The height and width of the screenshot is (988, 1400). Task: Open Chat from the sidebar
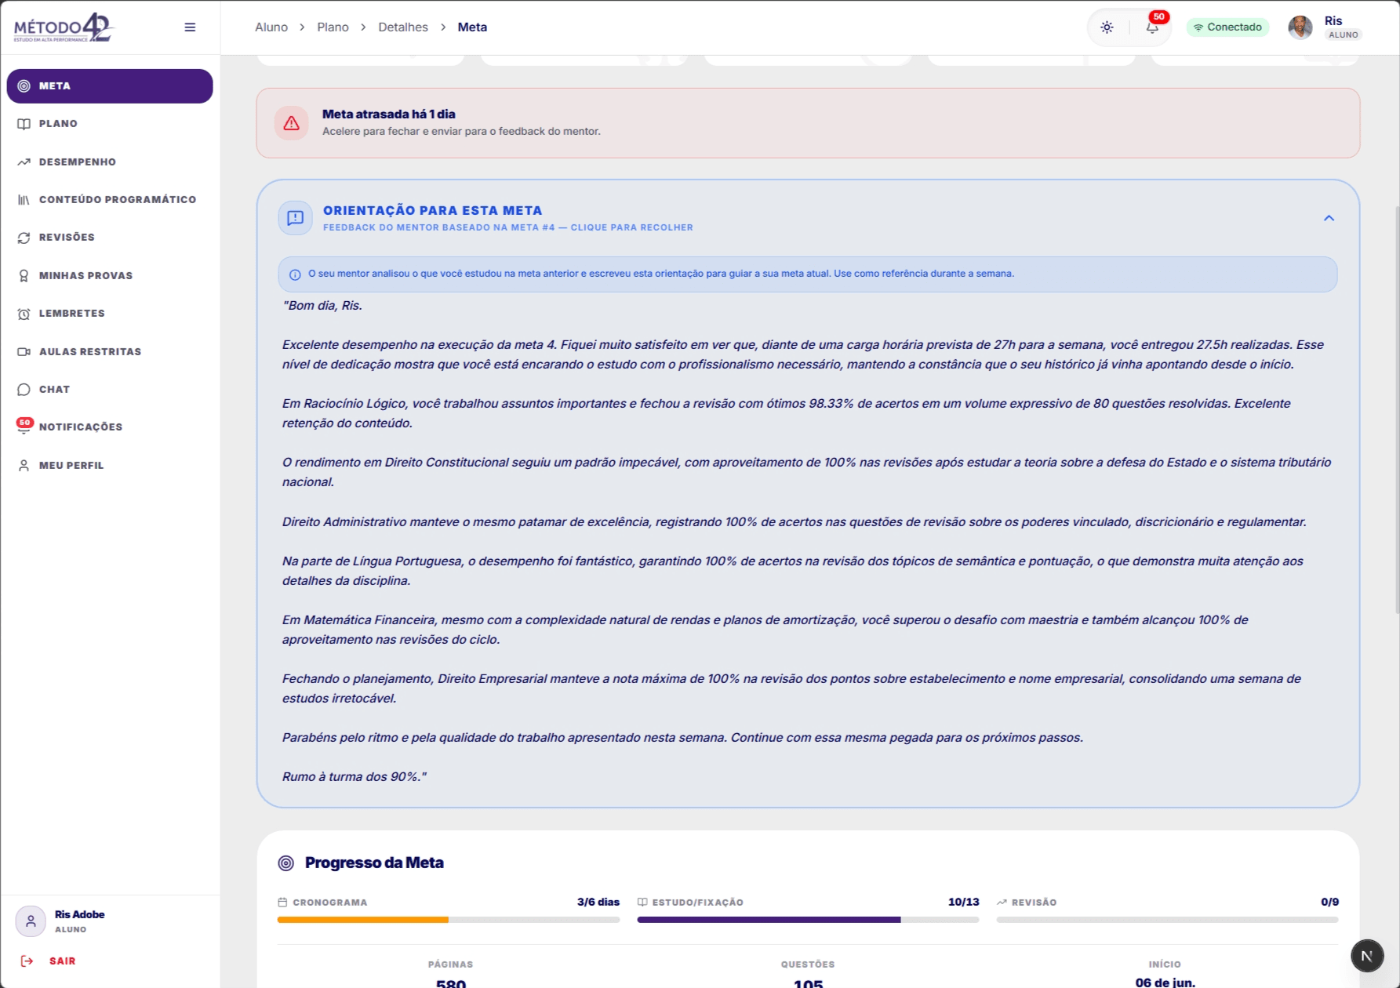point(110,390)
